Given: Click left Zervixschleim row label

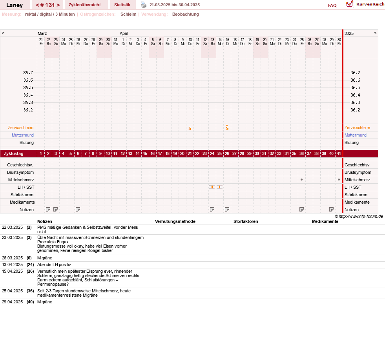Looking at the screenshot, I should (x=21, y=128).
